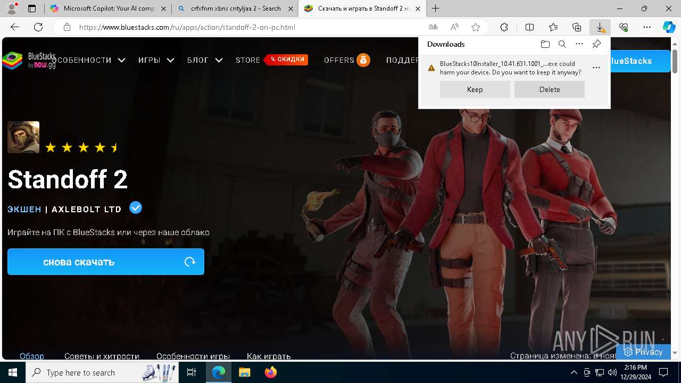Open Task View on the taskbar
Image resolution: width=681 pixels, height=383 pixels.
[x=192, y=372]
